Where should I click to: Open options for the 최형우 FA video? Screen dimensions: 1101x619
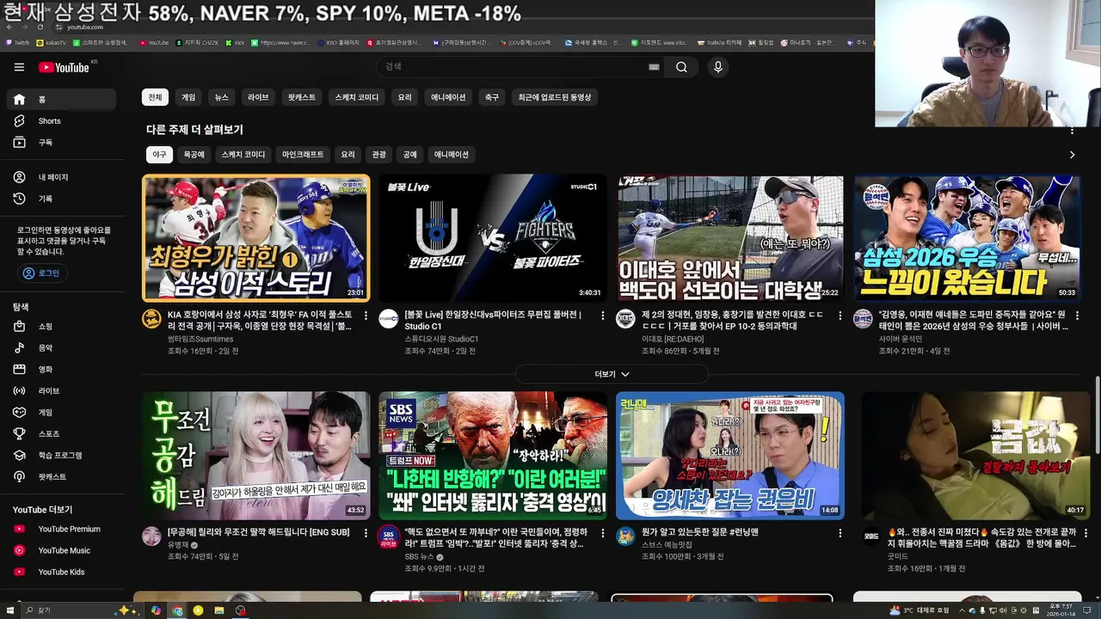pyautogui.click(x=365, y=316)
